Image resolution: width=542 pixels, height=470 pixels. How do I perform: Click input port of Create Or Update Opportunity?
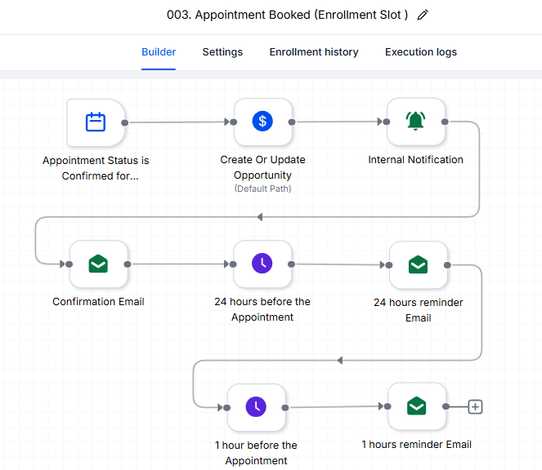pos(234,122)
